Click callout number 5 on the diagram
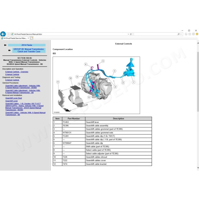The width and height of the screenshot is (199, 199). coord(103,61)
